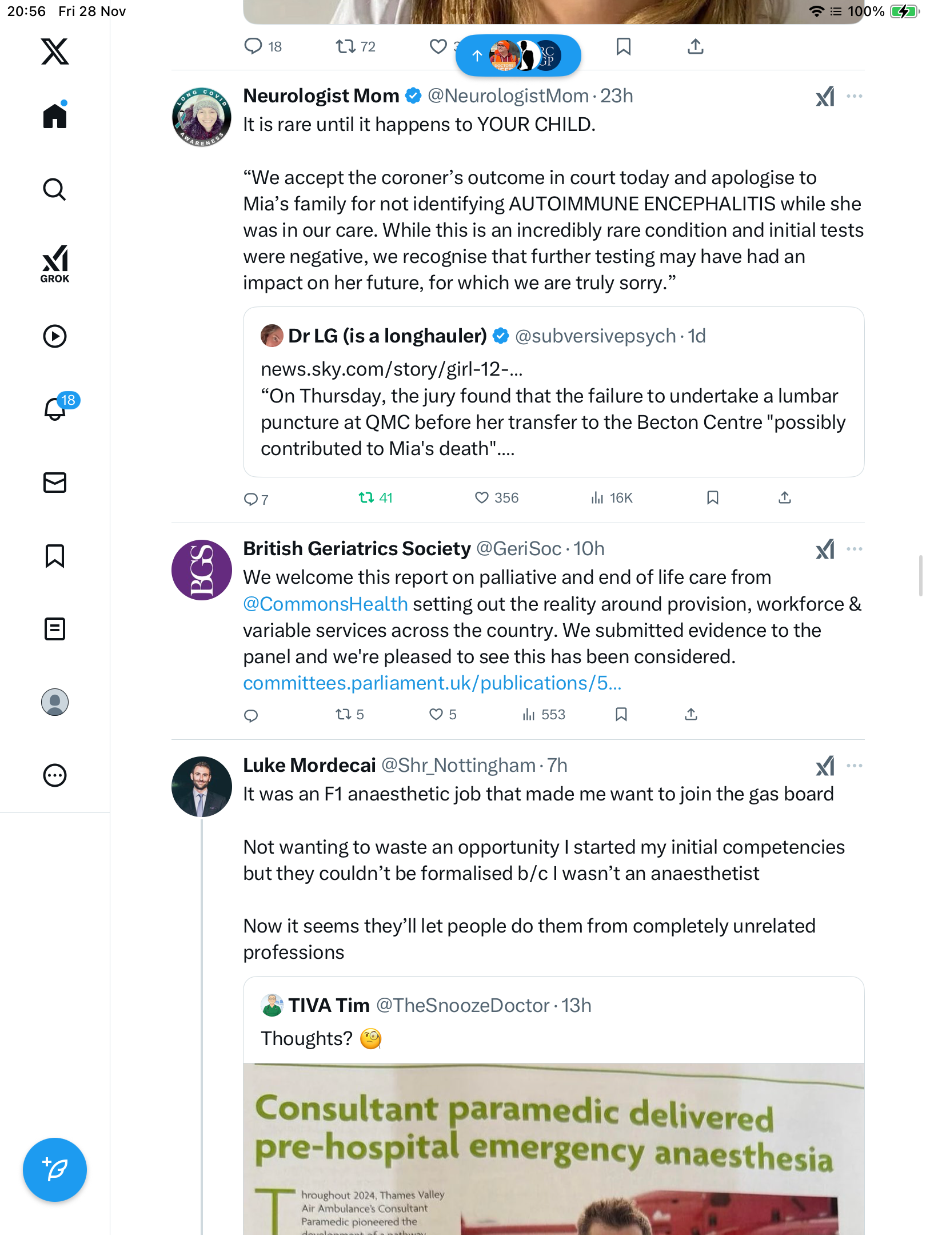The image size is (926, 1235).
Task: Go to Home tab in the sidebar
Action: click(55, 116)
